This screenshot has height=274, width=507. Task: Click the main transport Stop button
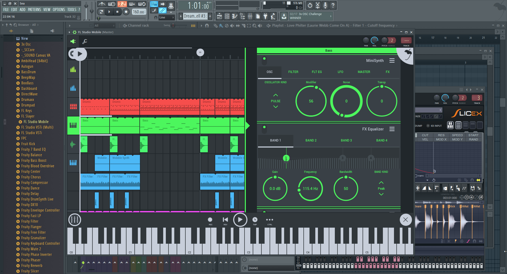coord(117,12)
